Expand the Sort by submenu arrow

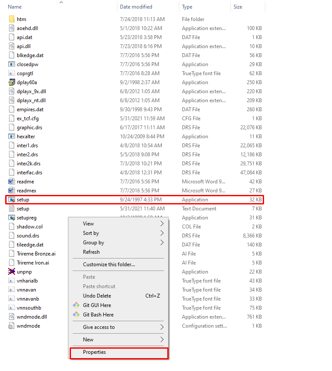[x=162, y=233]
